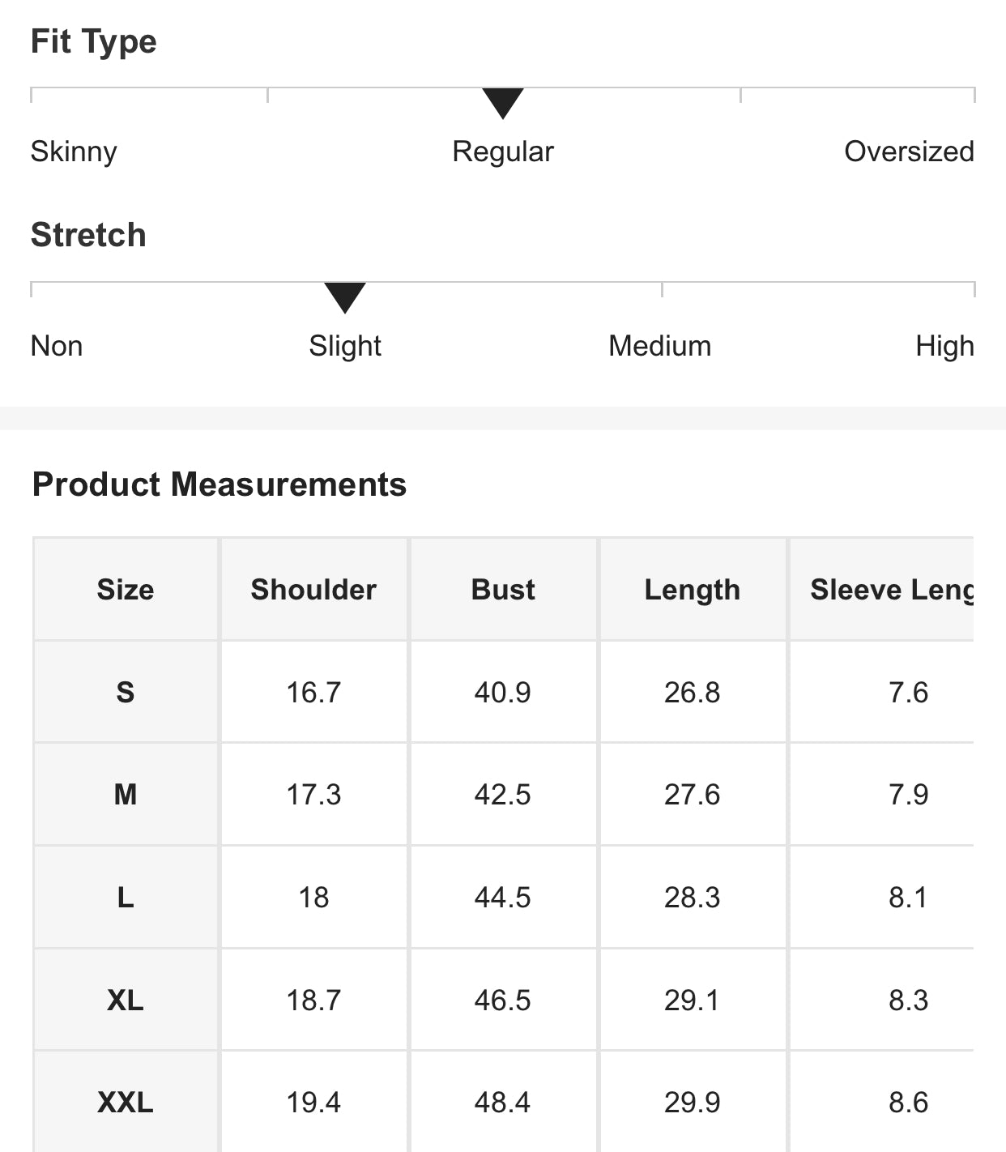
Task: Select the Regular fit label
Action: (x=502, y=151)
